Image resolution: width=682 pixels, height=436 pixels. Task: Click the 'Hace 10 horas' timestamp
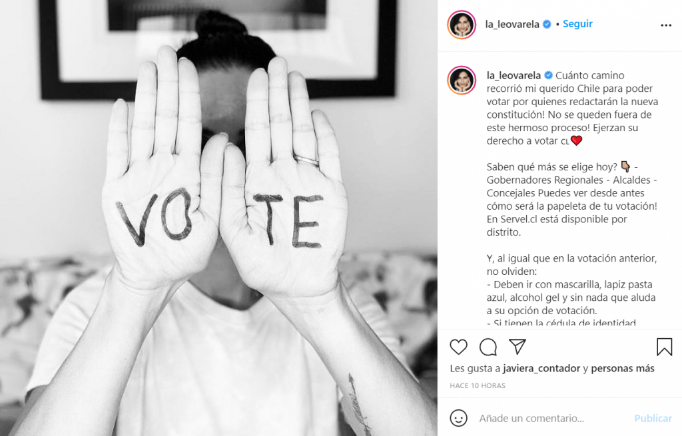(x=478, y=385)
